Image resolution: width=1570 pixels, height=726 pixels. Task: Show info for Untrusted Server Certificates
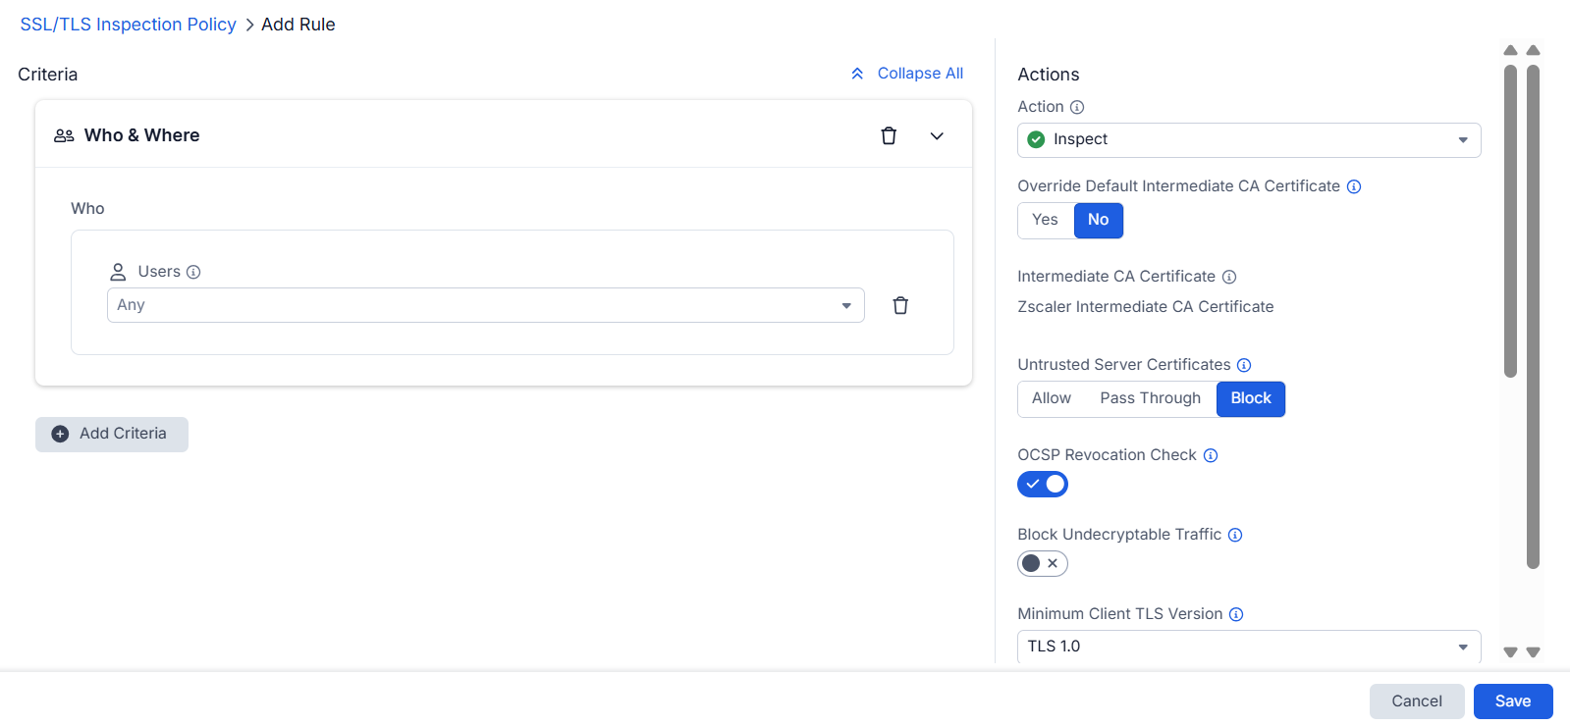pyautogui.click(x=1244, y=365)
